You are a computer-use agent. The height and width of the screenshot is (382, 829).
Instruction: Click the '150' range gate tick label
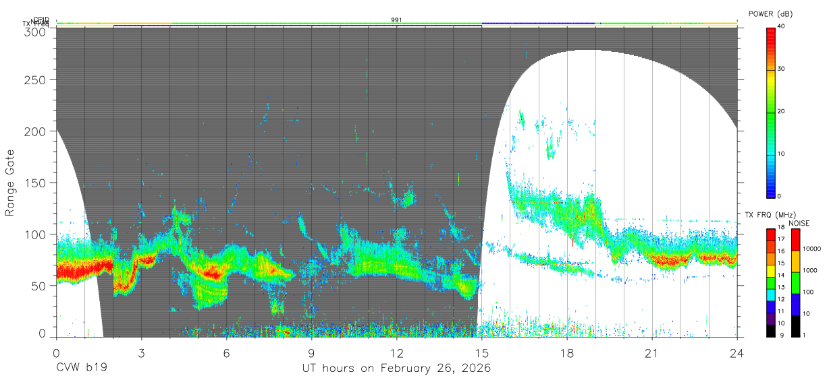pos(36,183)
